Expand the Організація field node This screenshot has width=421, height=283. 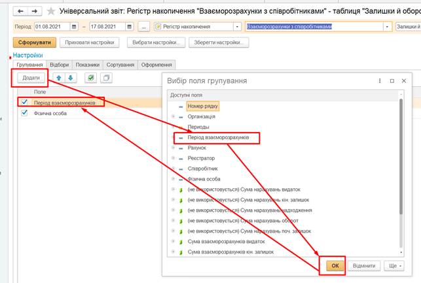coord(174,116)
